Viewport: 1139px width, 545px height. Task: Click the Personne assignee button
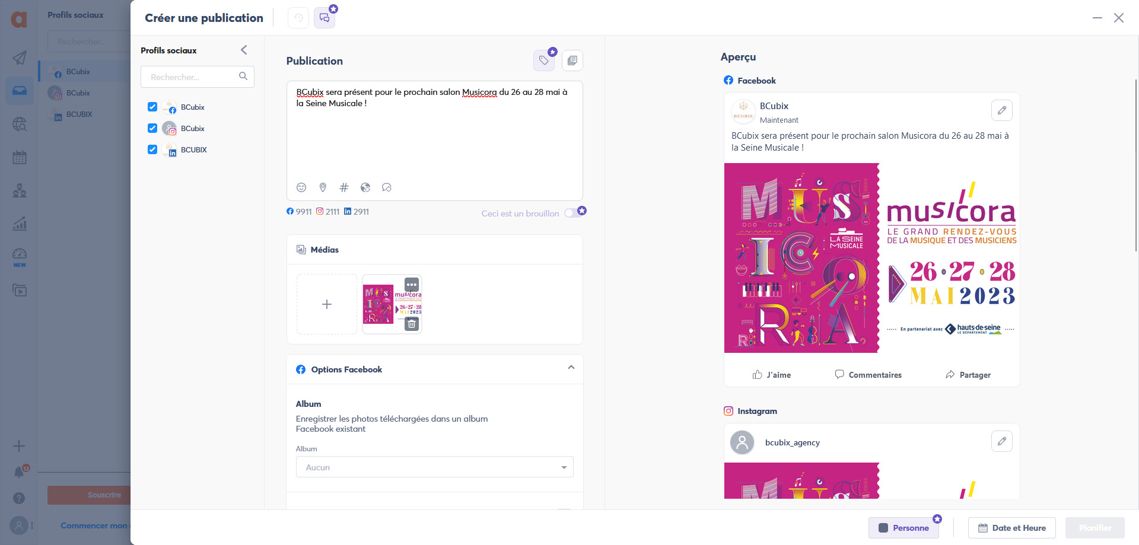(x=903, y=528)
